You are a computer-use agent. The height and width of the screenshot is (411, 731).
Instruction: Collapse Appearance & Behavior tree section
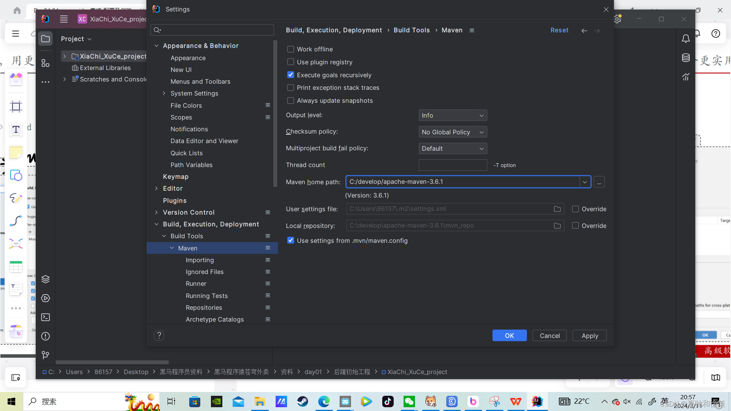(x=156, y=46)
